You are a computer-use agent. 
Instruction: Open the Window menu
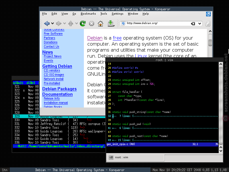133,14
